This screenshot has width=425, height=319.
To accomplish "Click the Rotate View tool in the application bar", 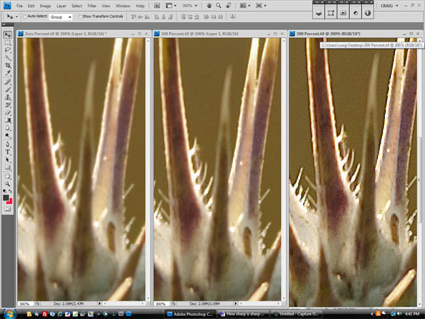I will pyautogui.click(x=228, y=5).
